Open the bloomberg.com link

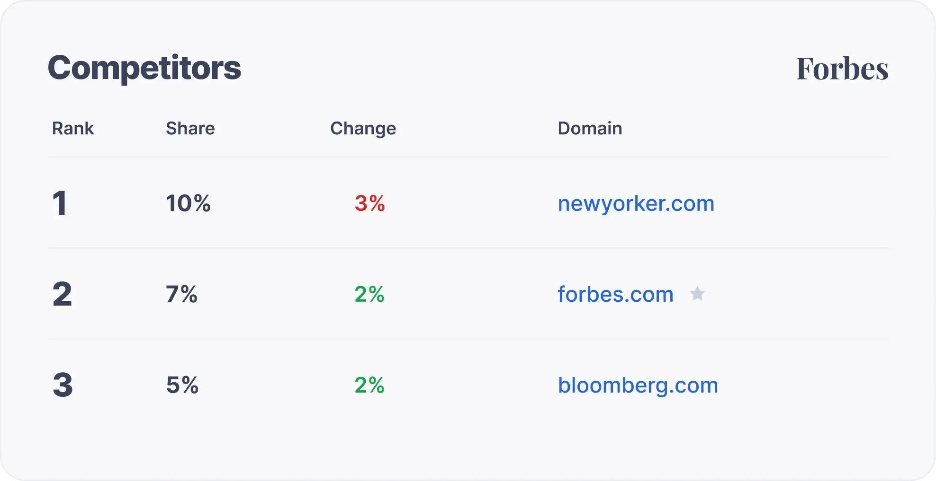[638, 385]
